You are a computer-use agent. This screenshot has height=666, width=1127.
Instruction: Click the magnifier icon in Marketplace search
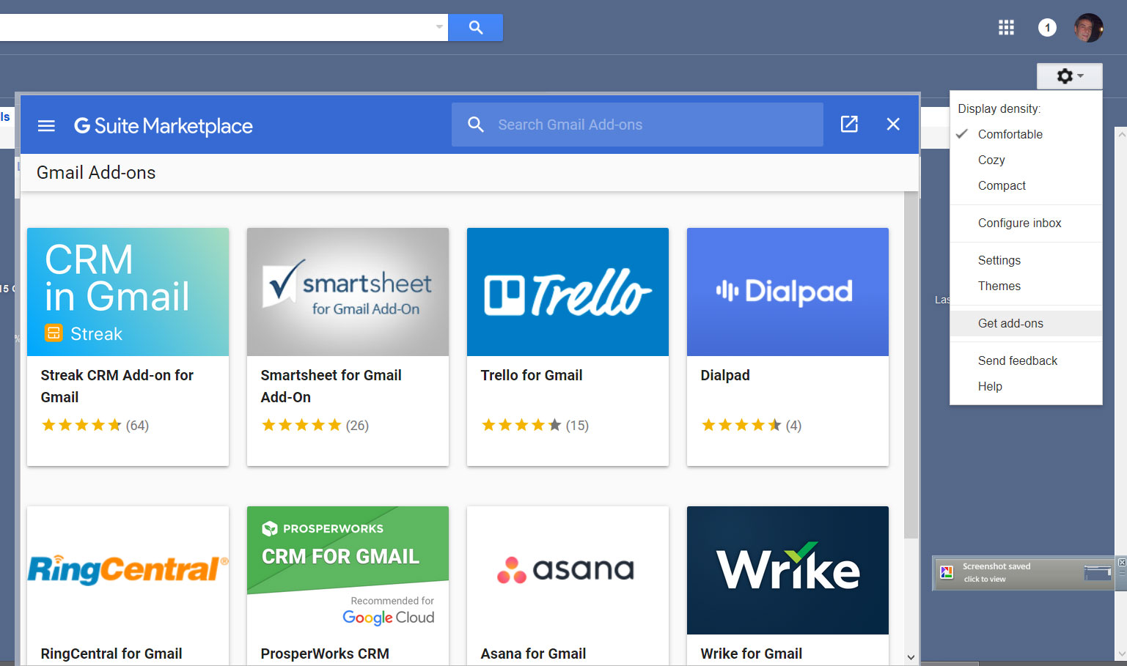(x=476, y=125)
